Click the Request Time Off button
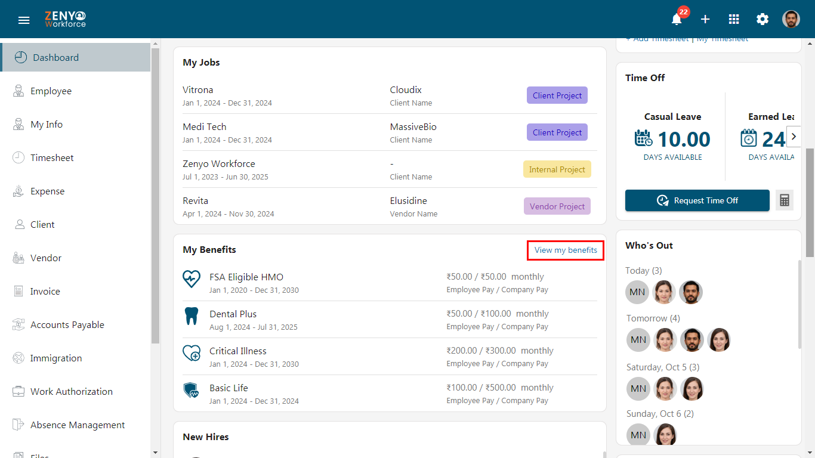815x458 pixels. click(x=697, y=200)
